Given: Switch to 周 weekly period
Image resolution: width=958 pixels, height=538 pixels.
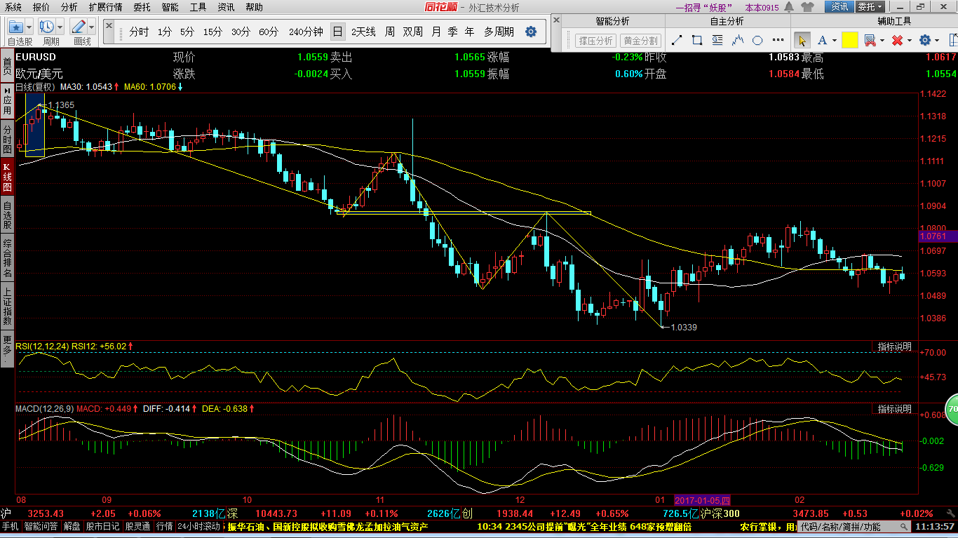Looking at the screenshot, I should (x=389, y=32).
